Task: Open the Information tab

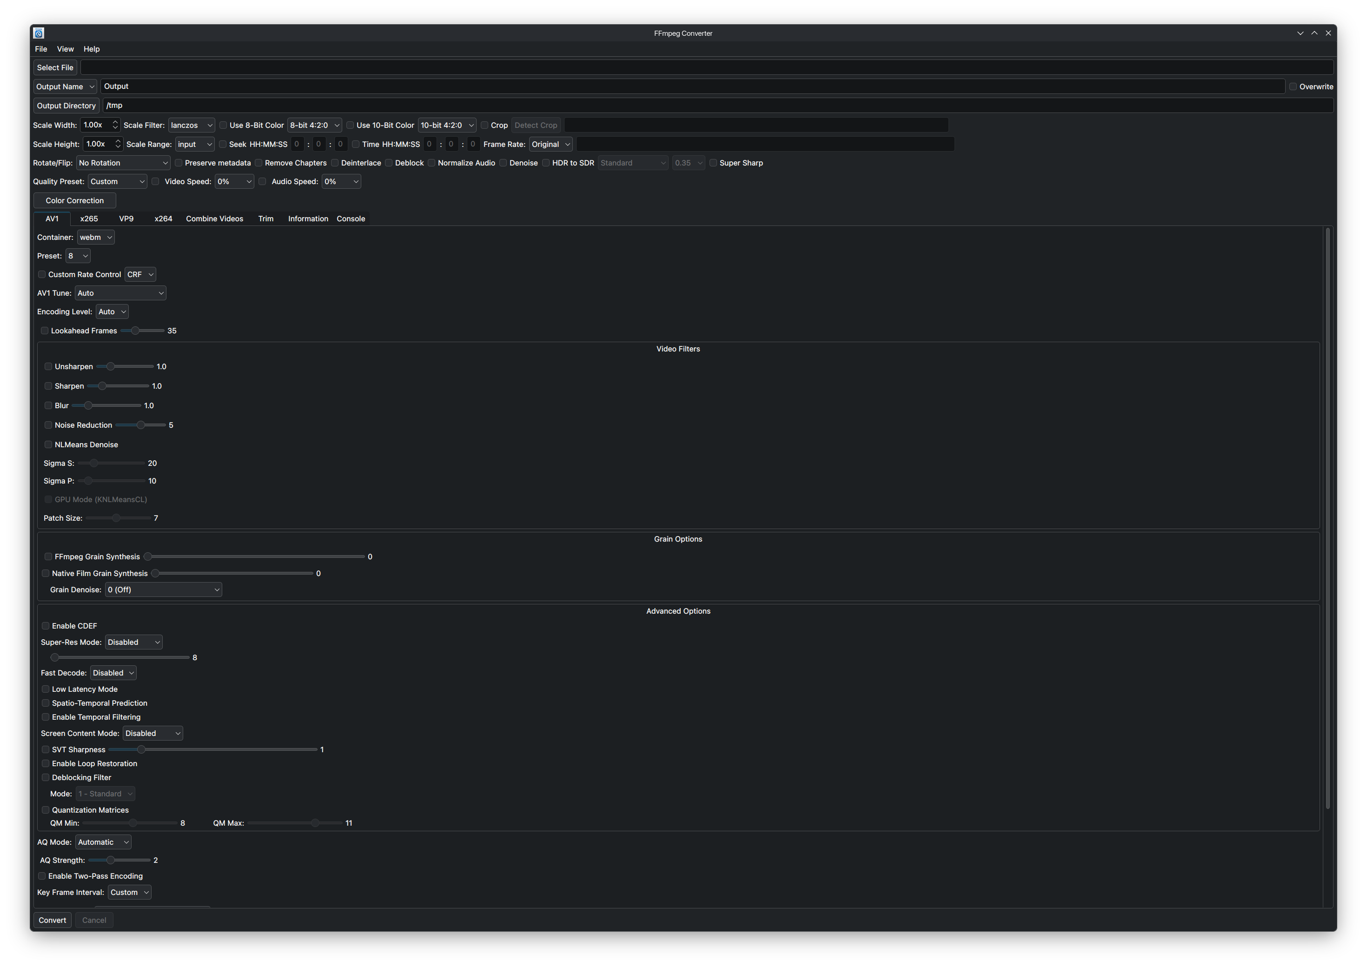Action: click(308, 219)
